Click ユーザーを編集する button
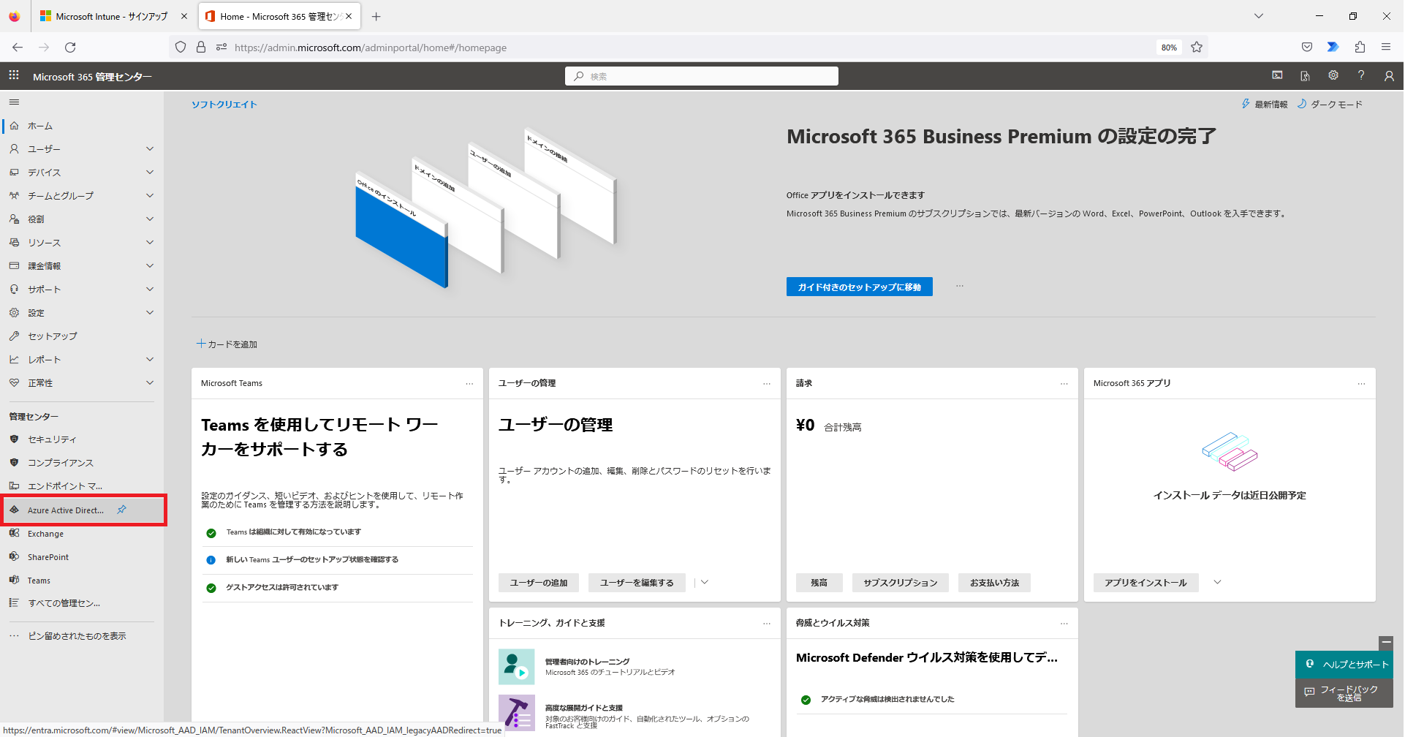Viewport: 1405px width, 737px height. coord(637,583)
